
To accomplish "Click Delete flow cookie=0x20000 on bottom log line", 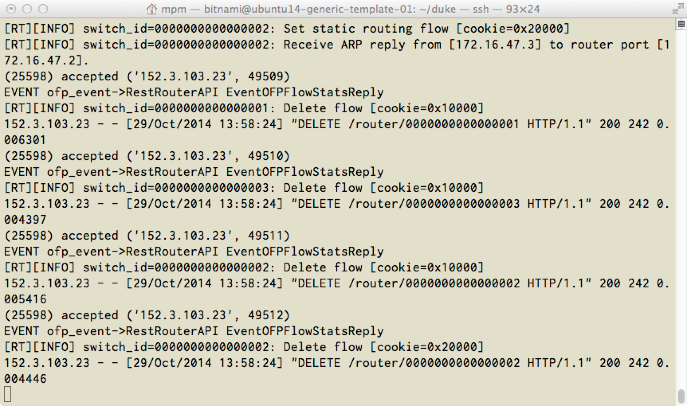I will click(x=383, y=347).
